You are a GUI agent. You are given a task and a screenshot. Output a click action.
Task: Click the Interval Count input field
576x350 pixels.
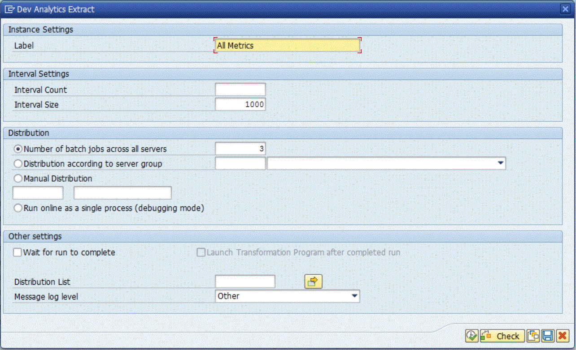click(x=240, y=90)
